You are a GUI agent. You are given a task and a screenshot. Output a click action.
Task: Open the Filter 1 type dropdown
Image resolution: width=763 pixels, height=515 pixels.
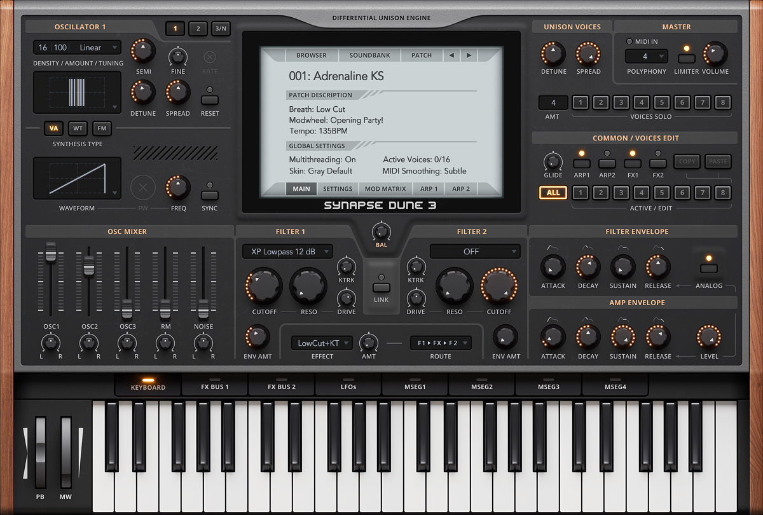[x=287, y=252]
